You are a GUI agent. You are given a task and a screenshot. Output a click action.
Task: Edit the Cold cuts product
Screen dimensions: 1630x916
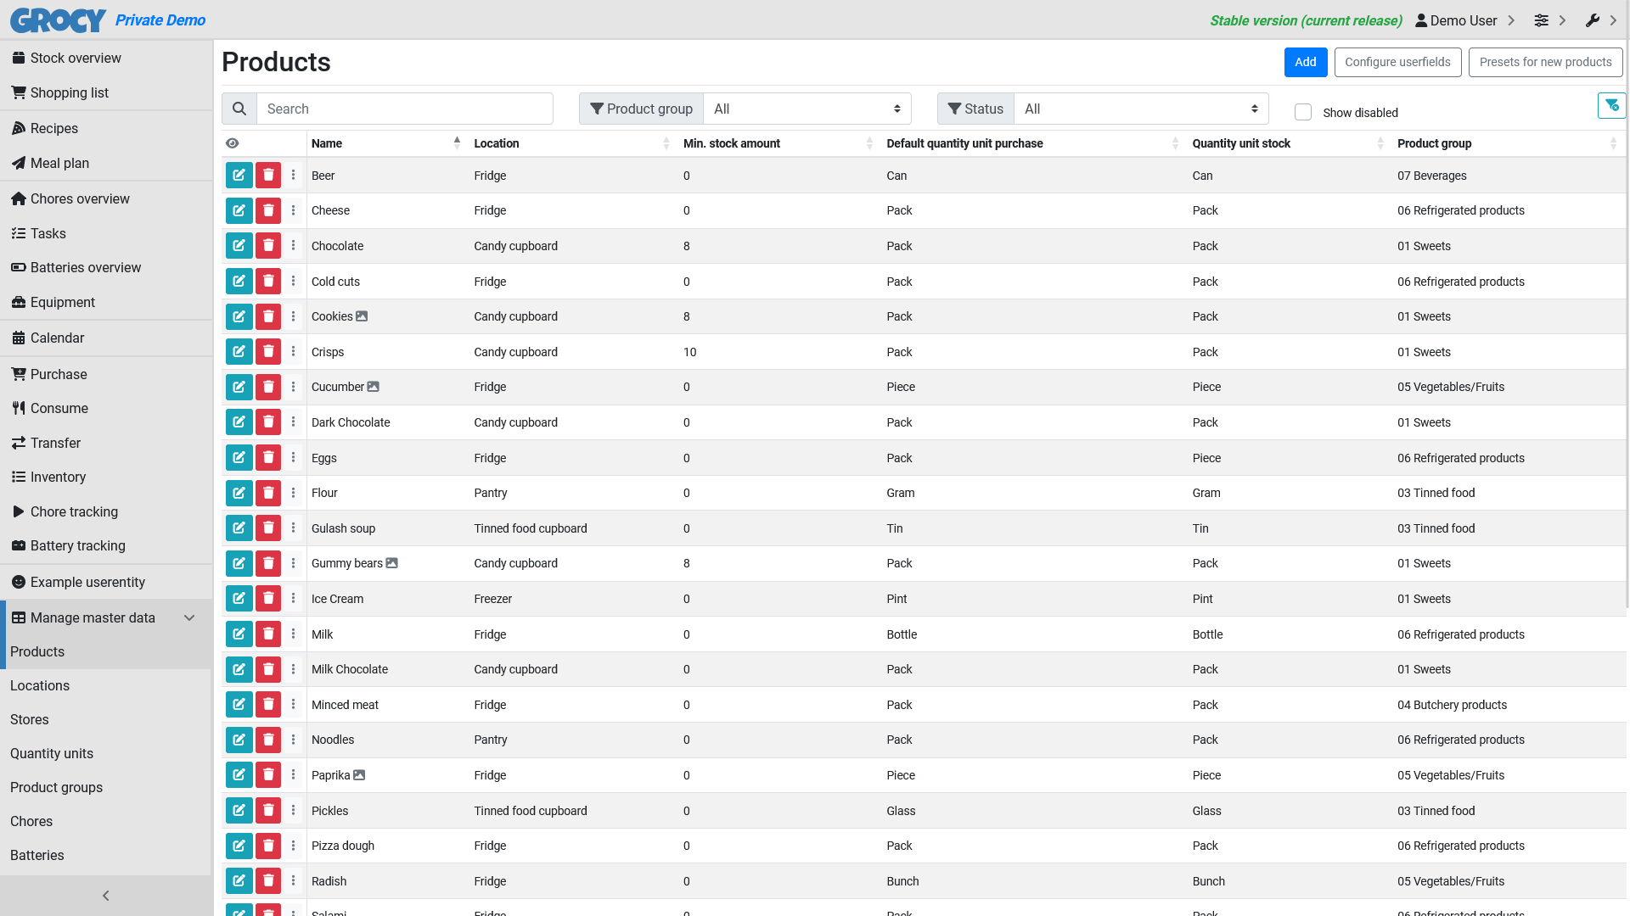click(239, 282)
